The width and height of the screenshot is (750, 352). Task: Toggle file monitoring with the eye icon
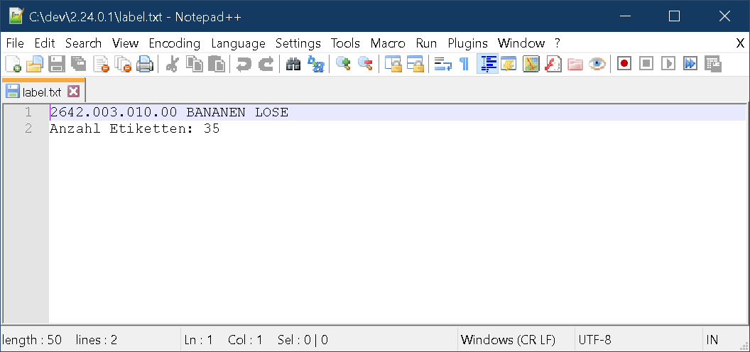point(597,65)
